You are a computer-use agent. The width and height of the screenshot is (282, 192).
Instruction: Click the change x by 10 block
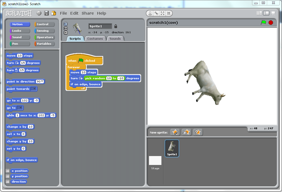(20, 127)
